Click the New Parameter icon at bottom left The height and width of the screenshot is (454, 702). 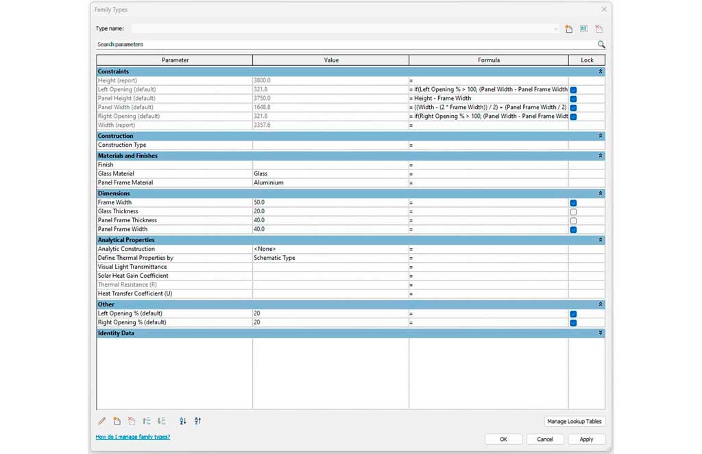pos(117,421)
